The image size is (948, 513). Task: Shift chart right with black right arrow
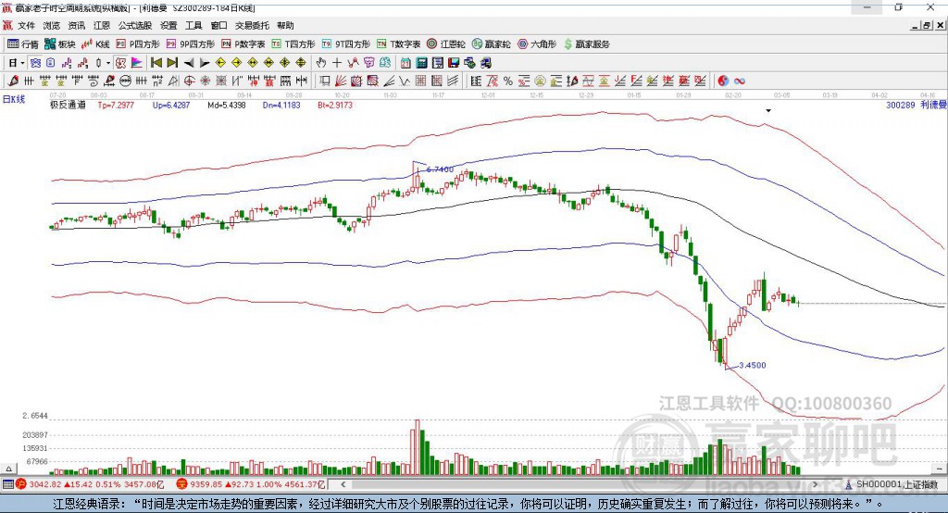tap(205, 62)
